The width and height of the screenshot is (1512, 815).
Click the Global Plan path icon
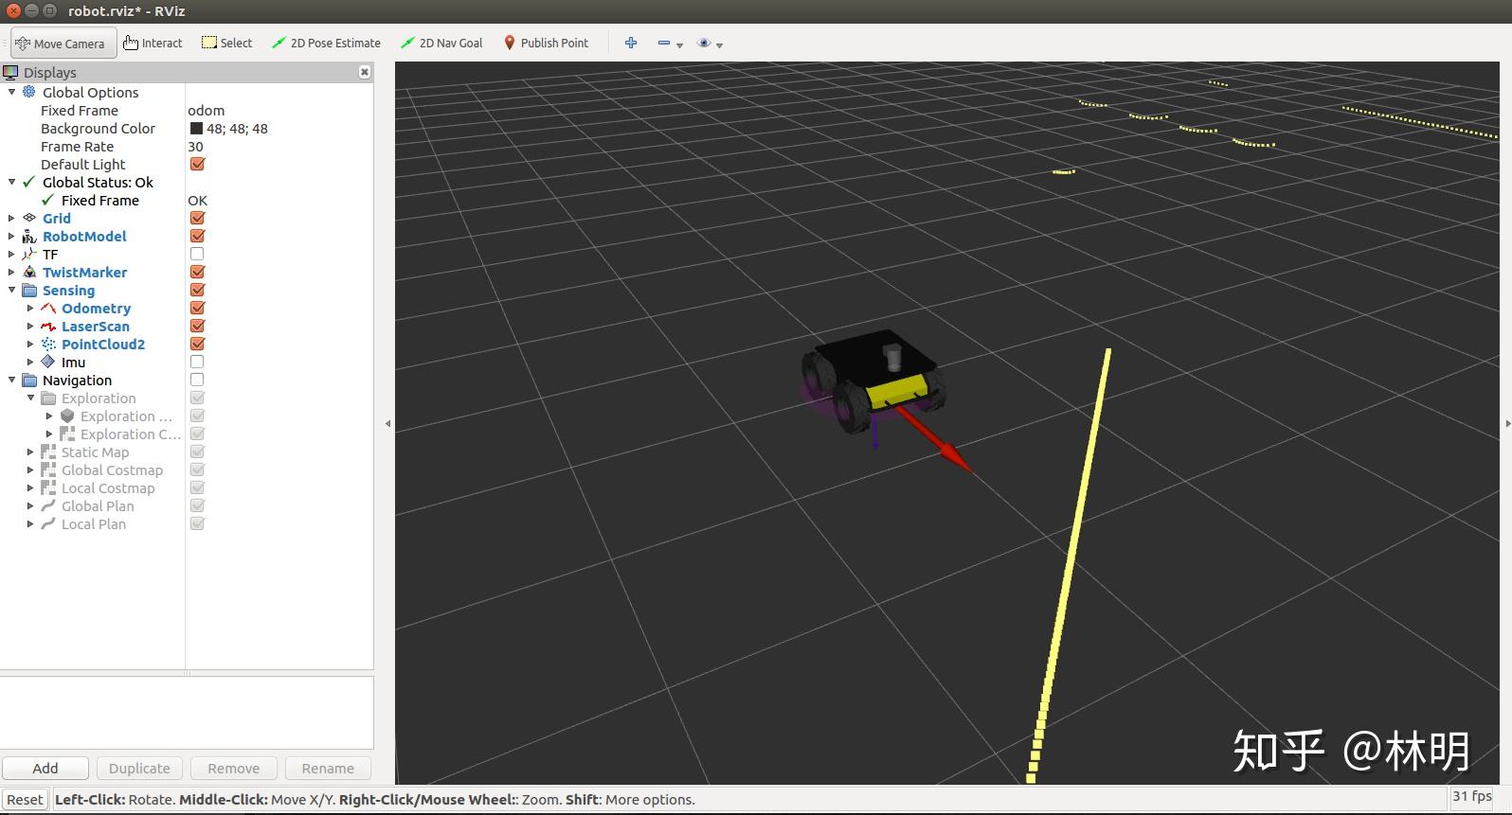48,505
